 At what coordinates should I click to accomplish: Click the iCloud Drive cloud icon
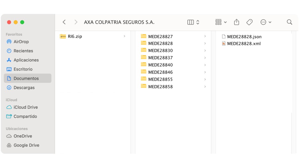9,107
